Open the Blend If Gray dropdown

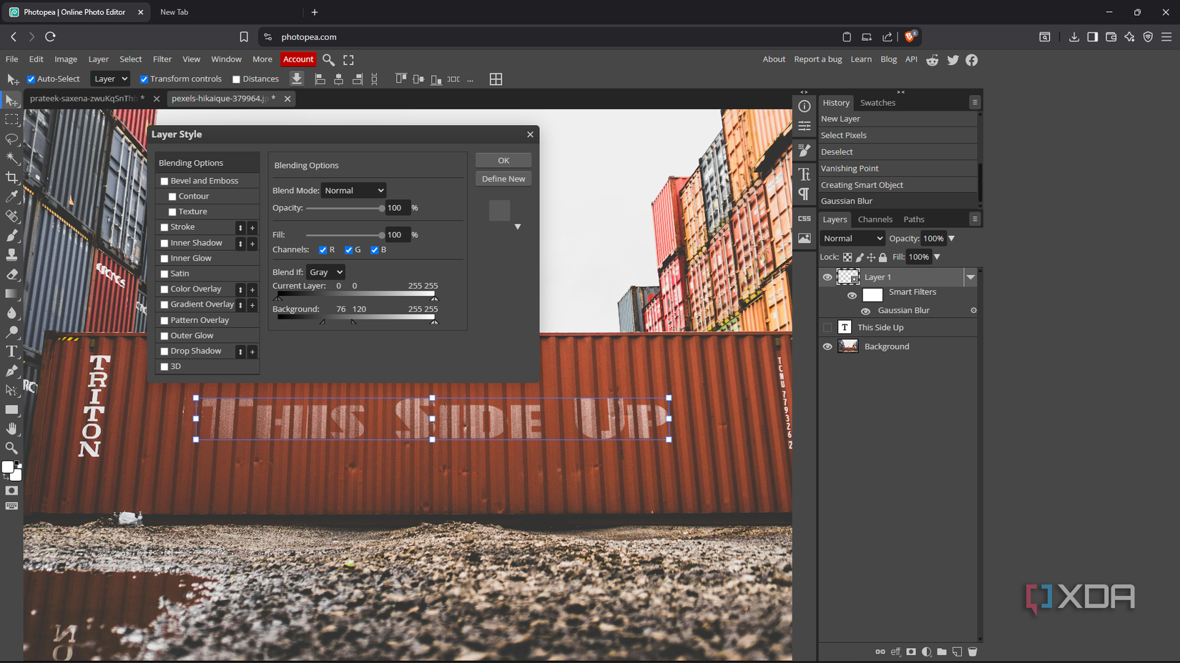(x=325, y=272)
